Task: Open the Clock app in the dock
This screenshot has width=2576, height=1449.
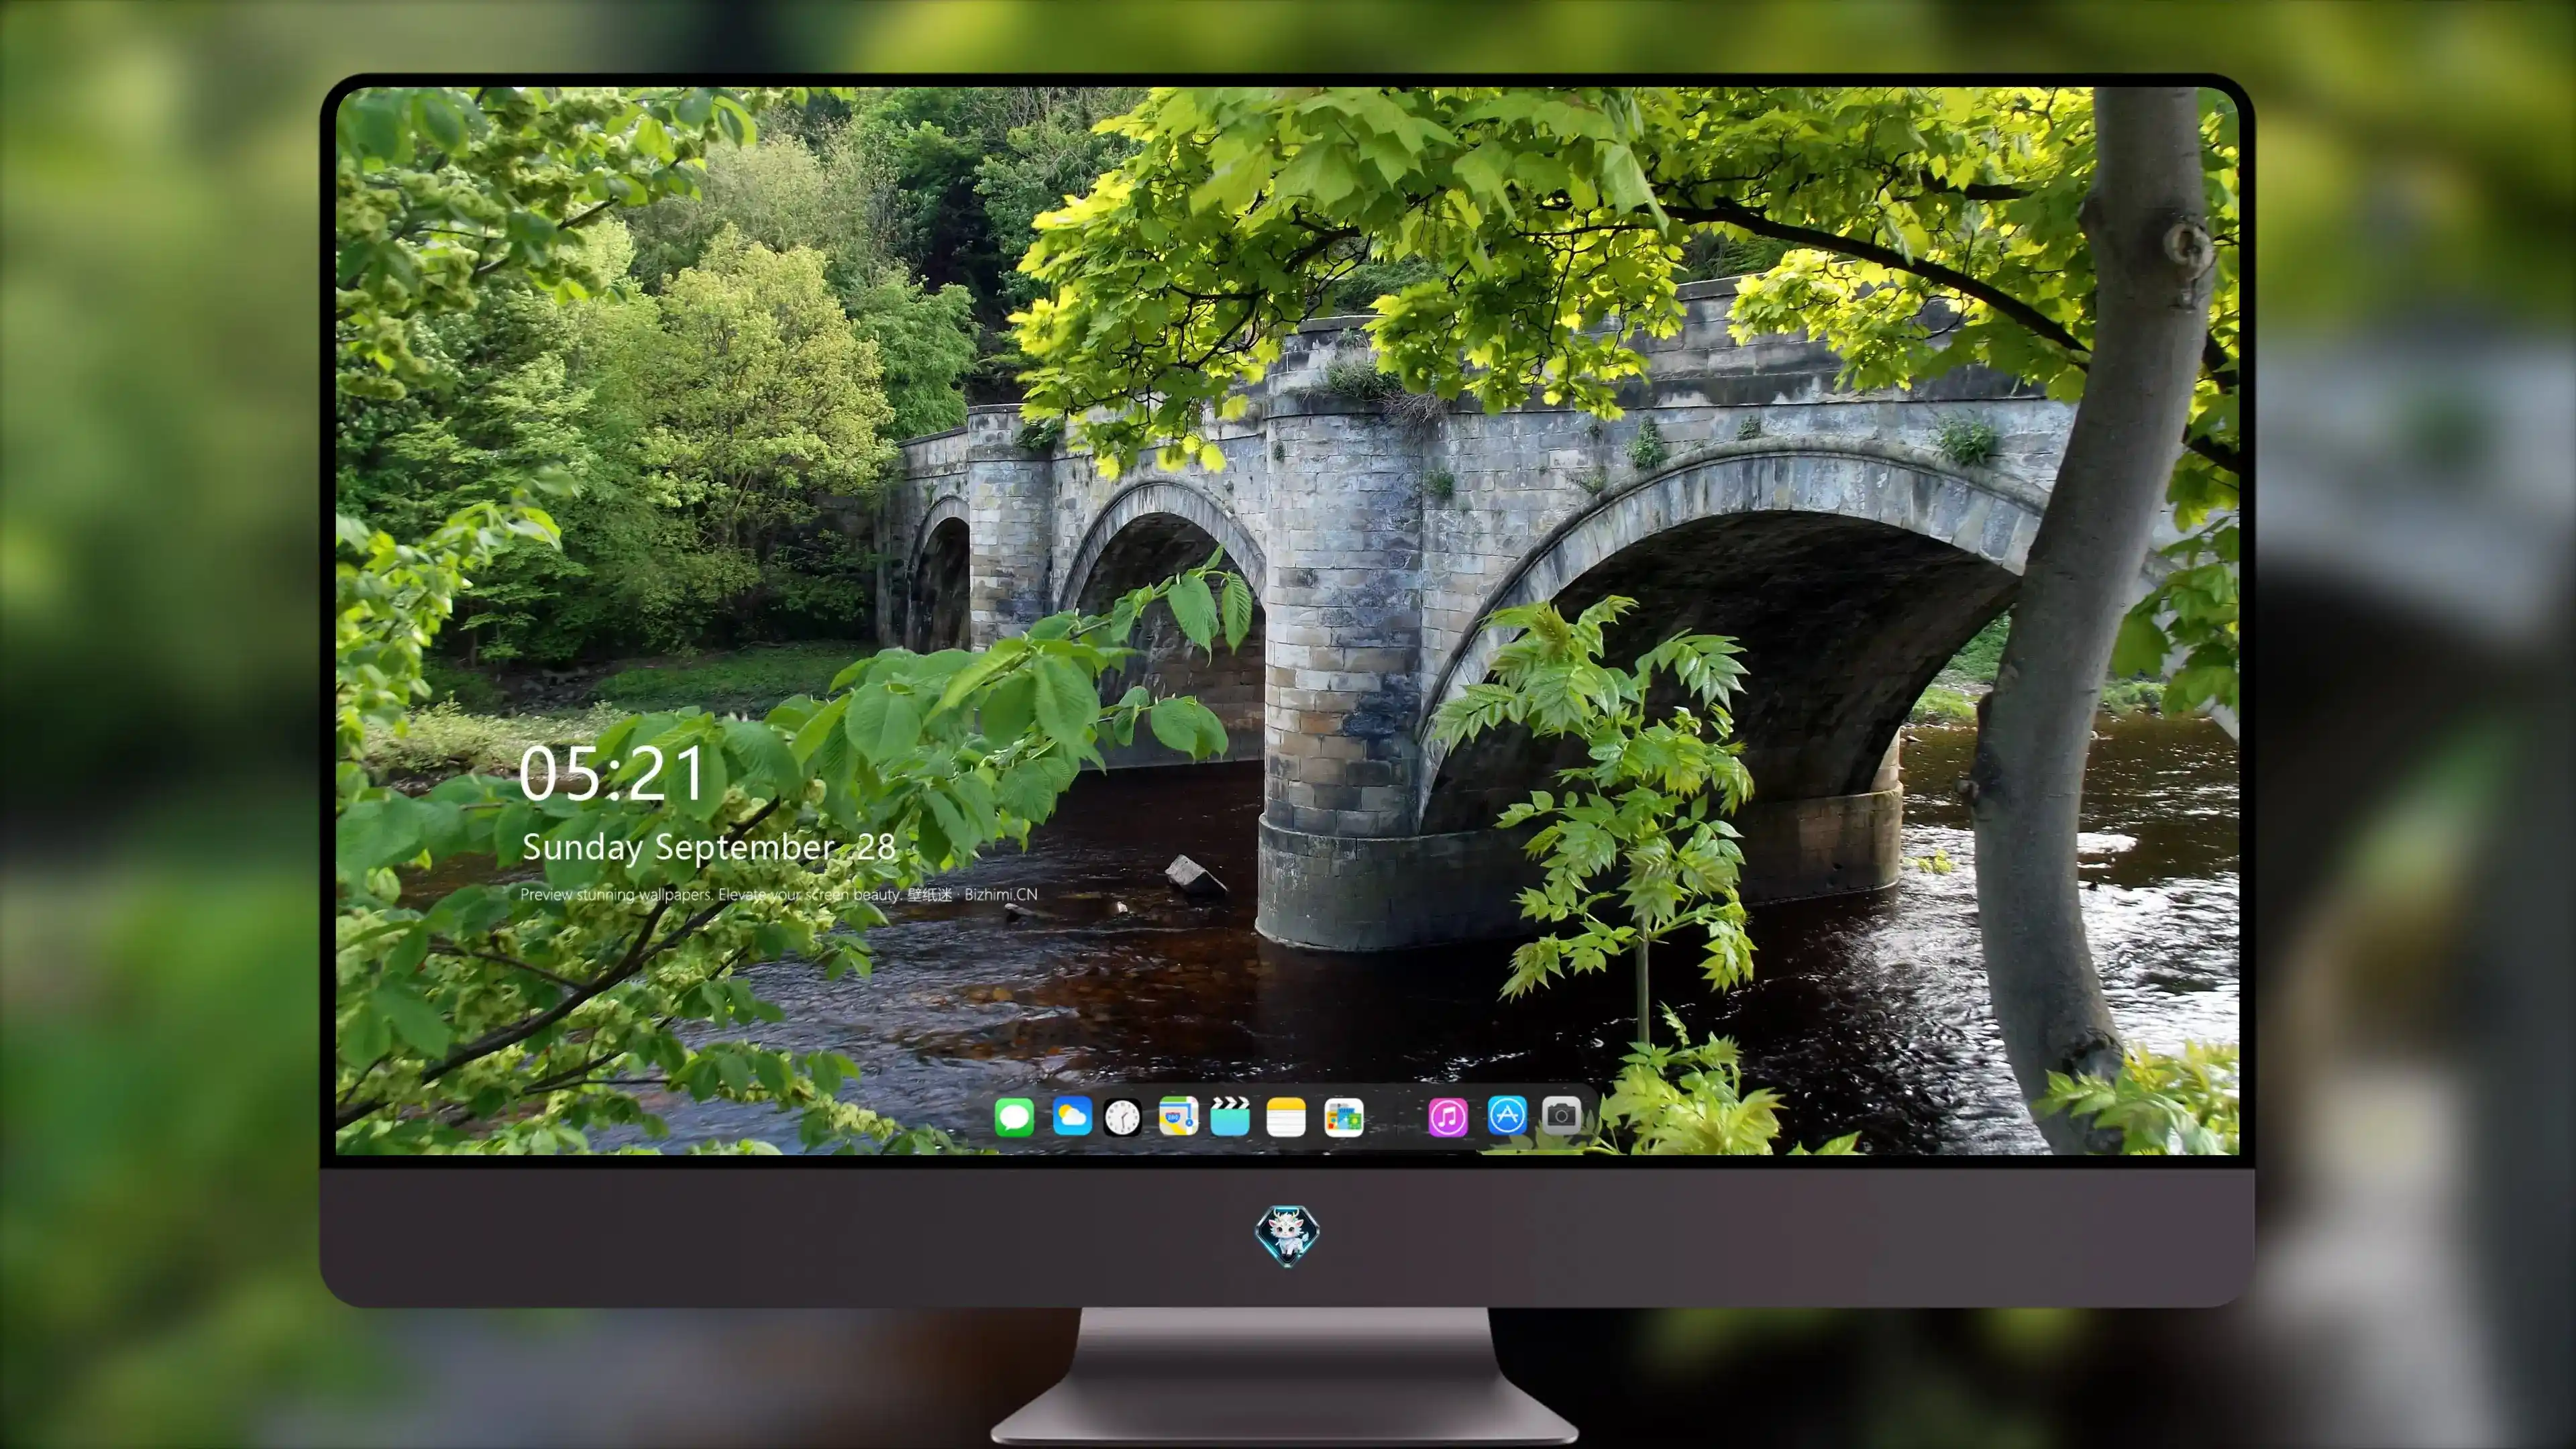Action: click(1122, 1117)
